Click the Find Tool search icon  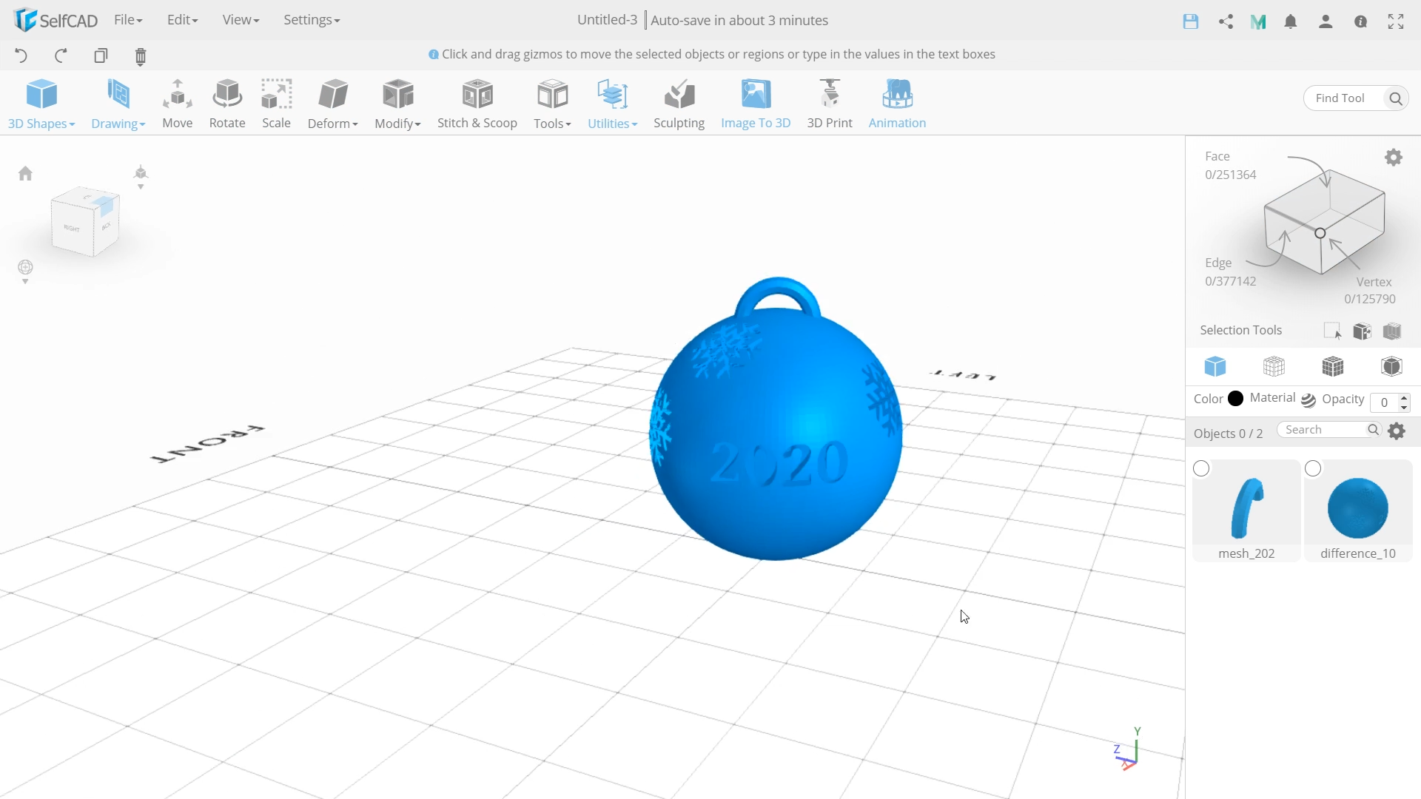coord(1396,98)
